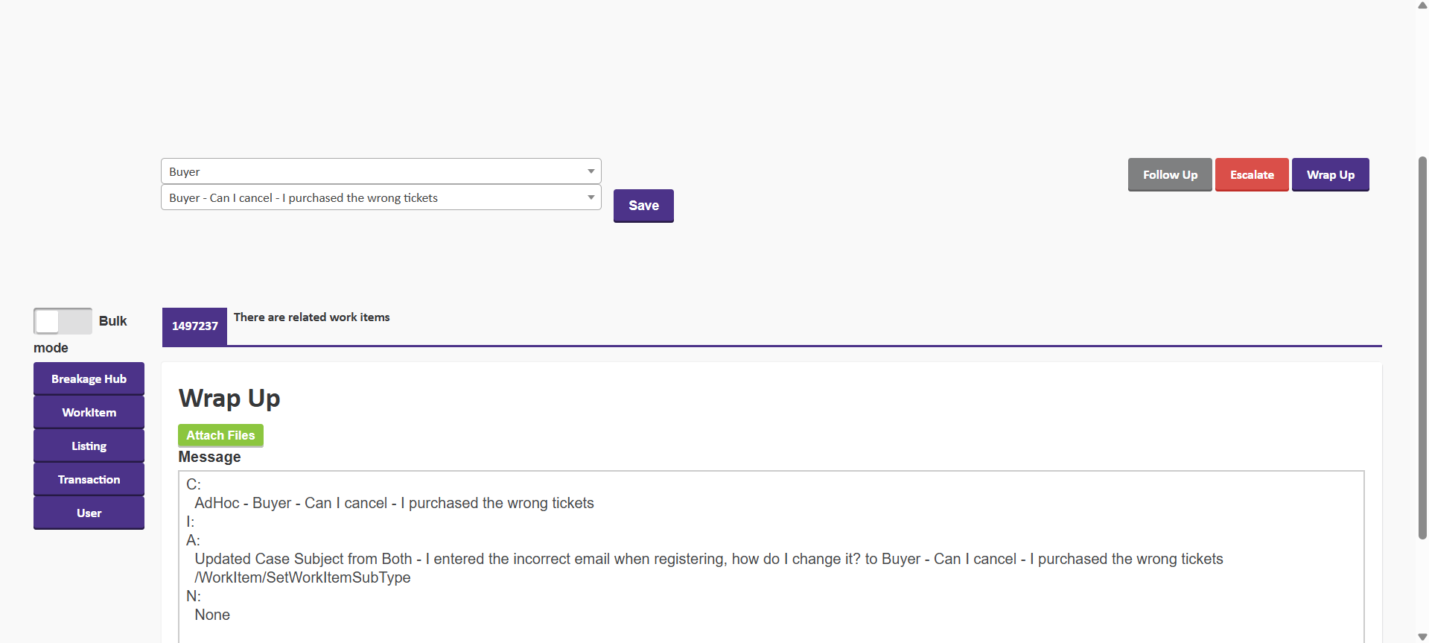
Task: Open the User sidebar section
Action: 89,513
